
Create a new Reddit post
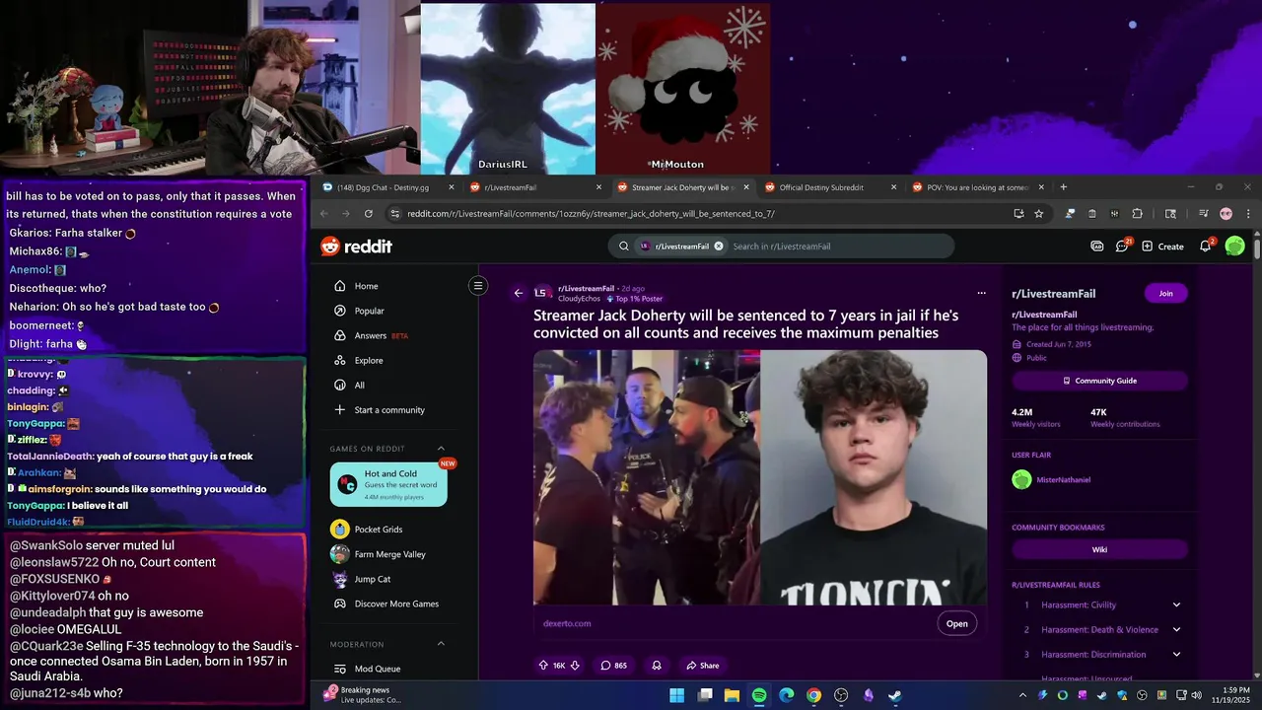pos(1163,247)
